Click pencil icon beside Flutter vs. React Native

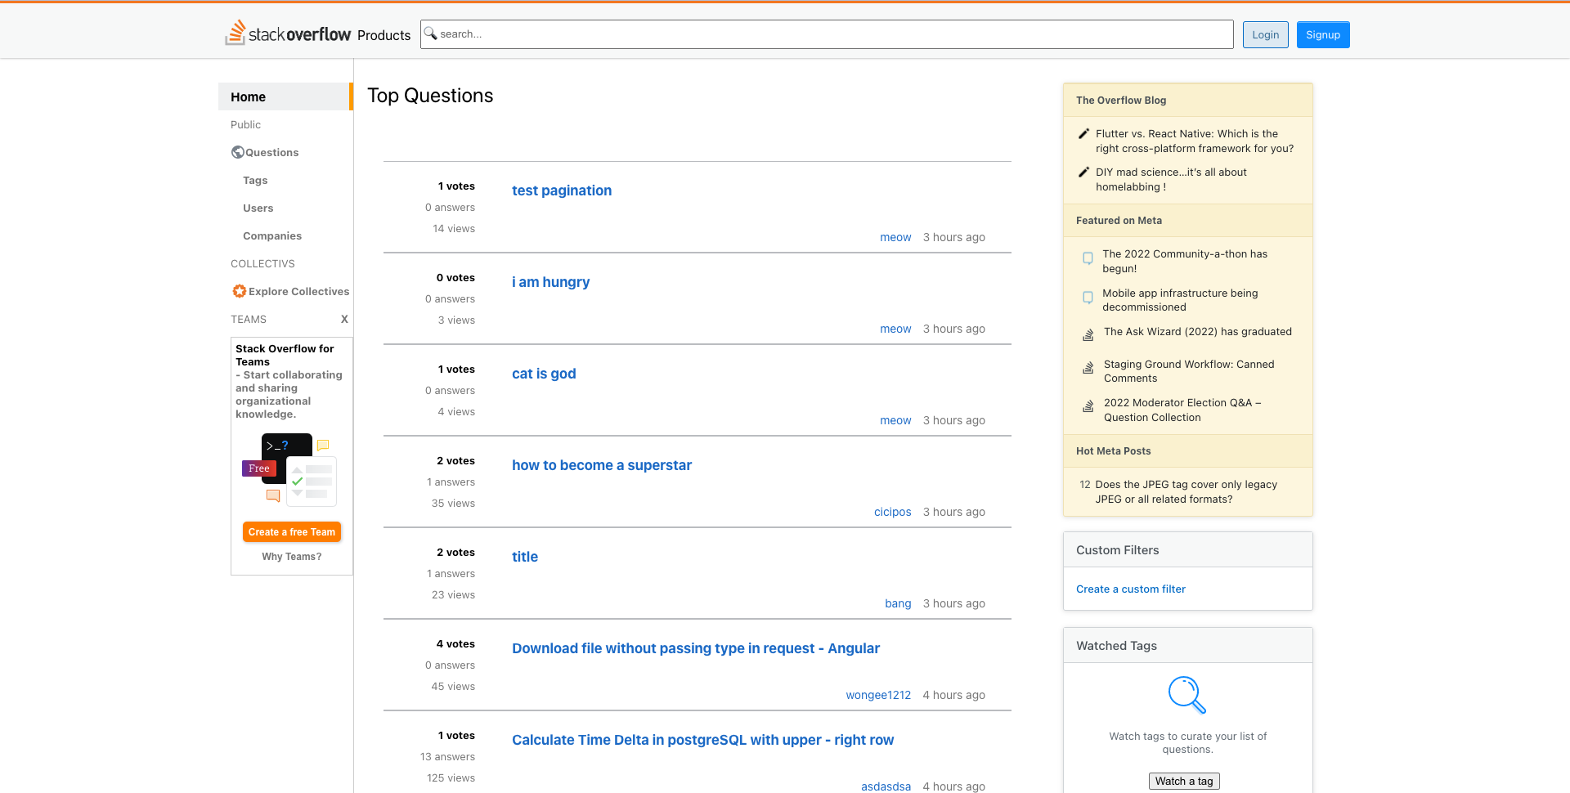pos(1083,133)
